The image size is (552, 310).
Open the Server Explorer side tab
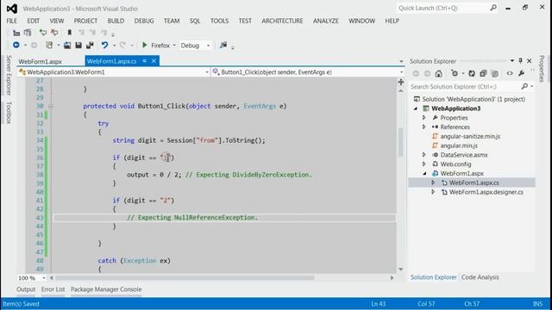[9, 75]
